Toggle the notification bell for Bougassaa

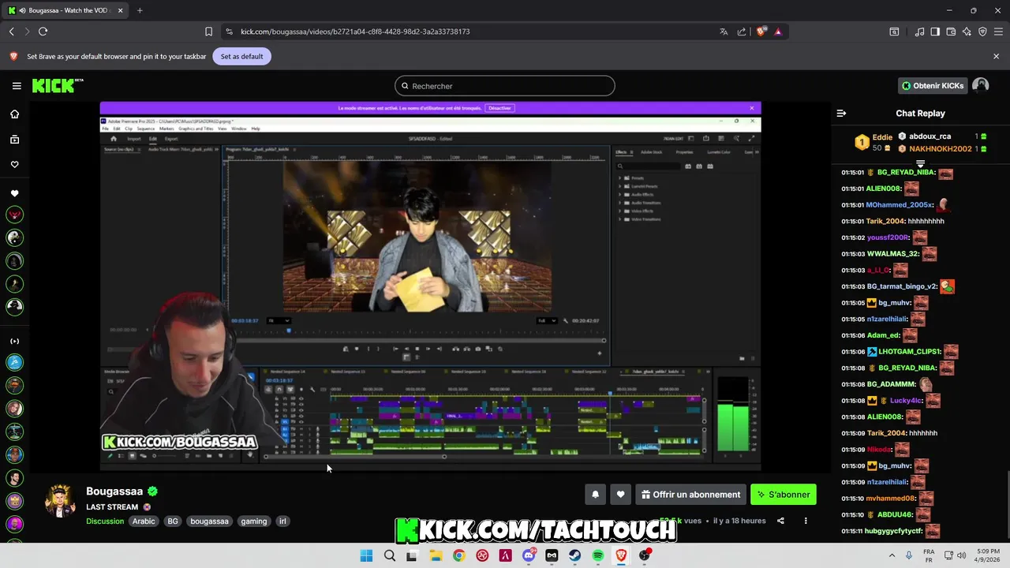pyautogui.click(x=595, y=495)
